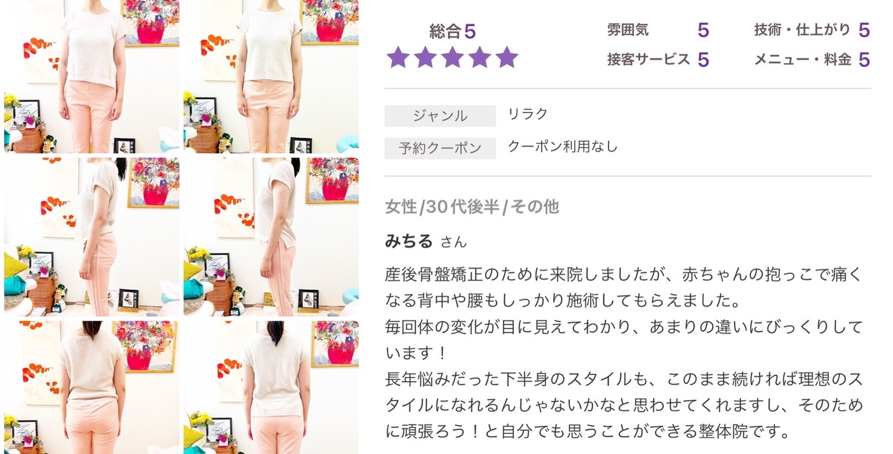Open the top-left front-view body photo

pos(92,76)
